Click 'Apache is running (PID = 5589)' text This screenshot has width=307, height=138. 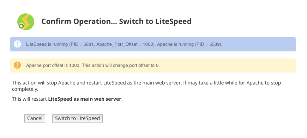pyautogui.click(x=189, y=44)
